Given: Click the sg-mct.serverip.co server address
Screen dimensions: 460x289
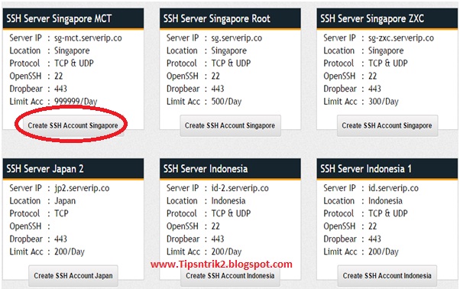Looking at the screenshot, I should point(88,38).
